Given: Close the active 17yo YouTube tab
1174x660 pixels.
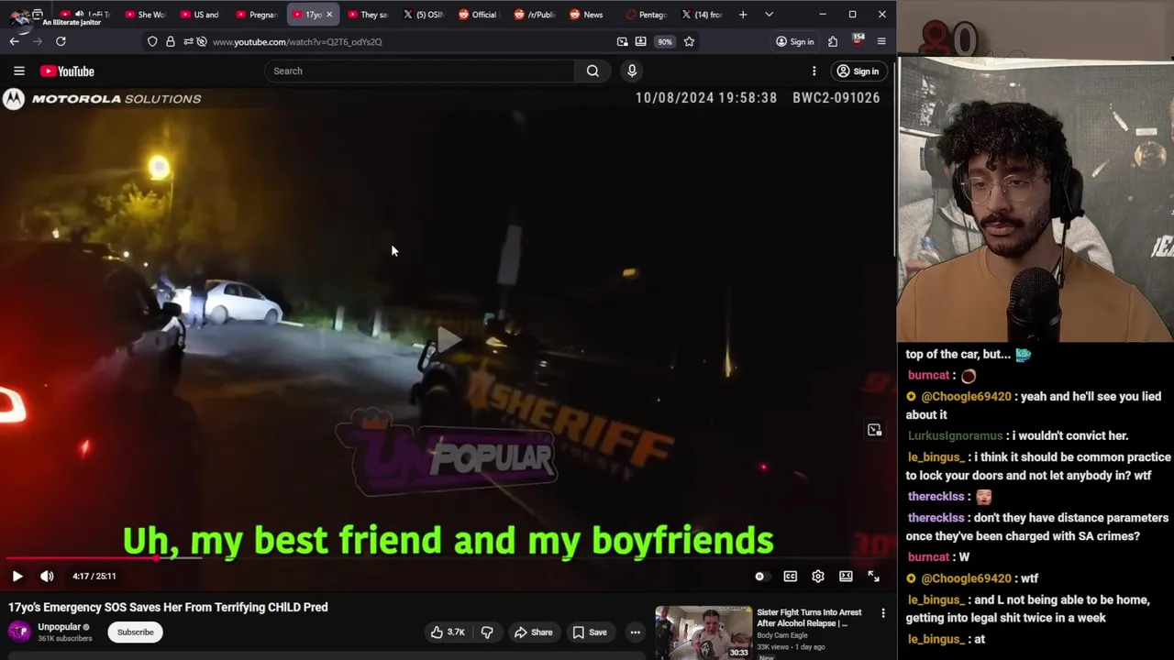Looking at the screenshot, I should click(329, 15).
